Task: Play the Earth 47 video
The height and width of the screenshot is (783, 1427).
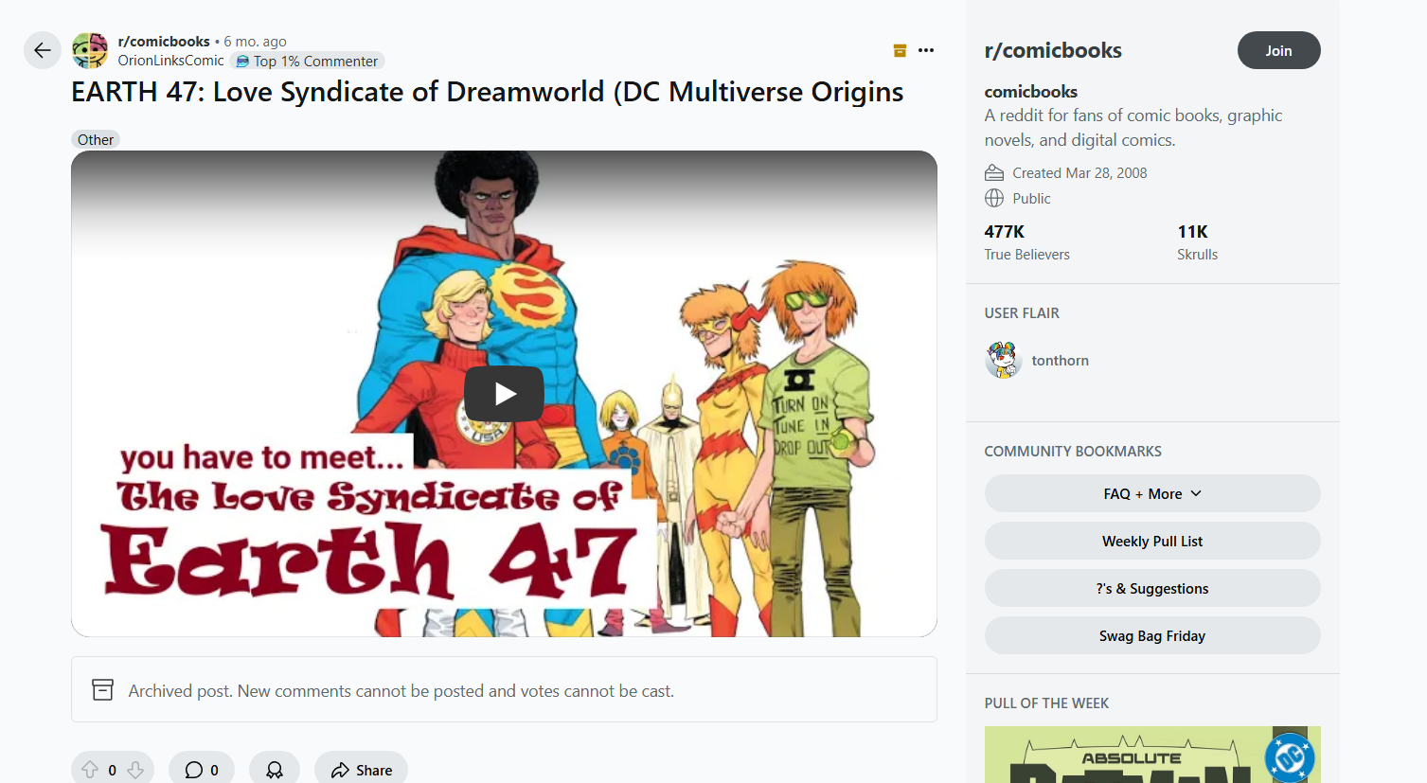Action: 504,394
